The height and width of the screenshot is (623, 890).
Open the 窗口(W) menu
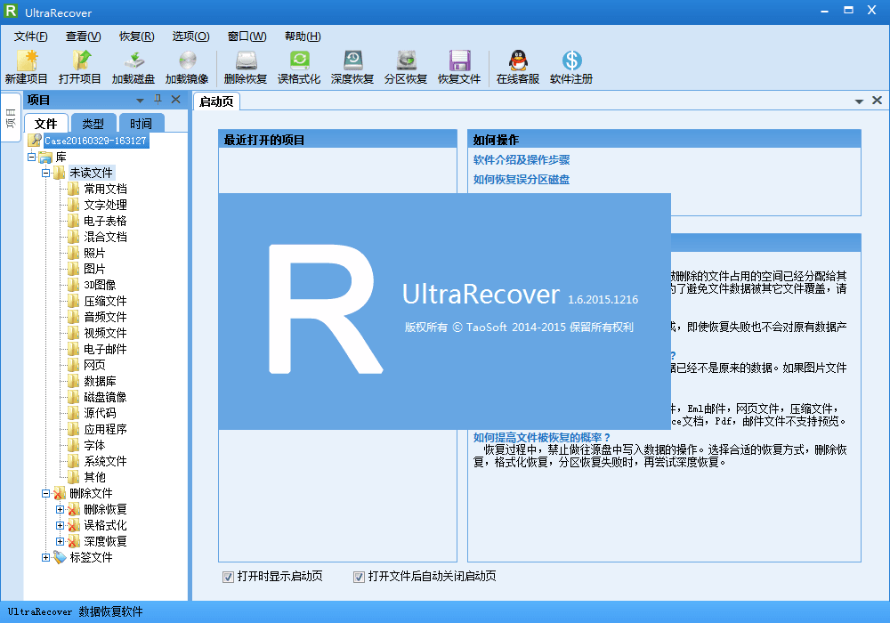coord(247,36)
